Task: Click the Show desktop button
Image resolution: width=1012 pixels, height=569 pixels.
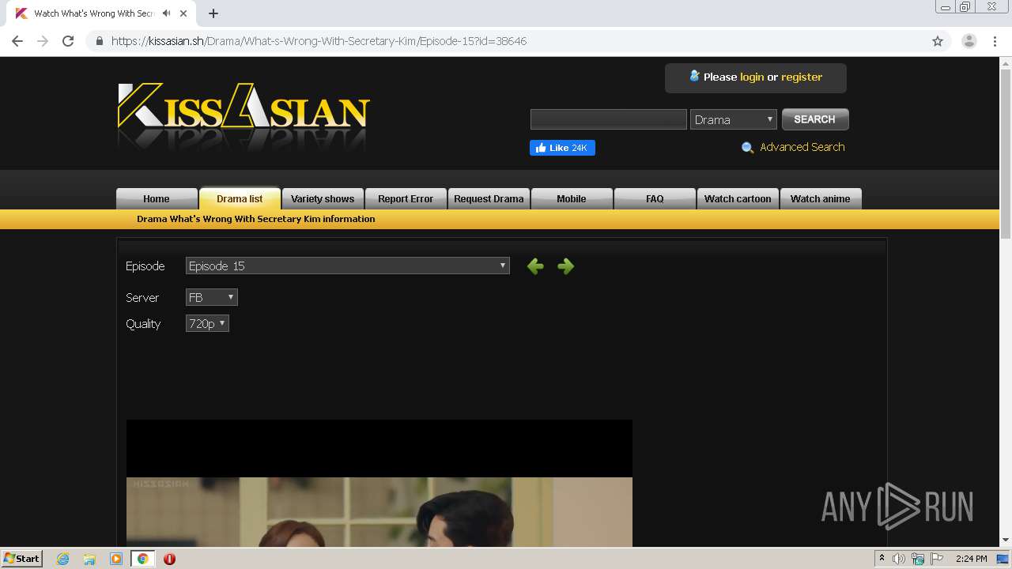Action: click(1004, 559)
